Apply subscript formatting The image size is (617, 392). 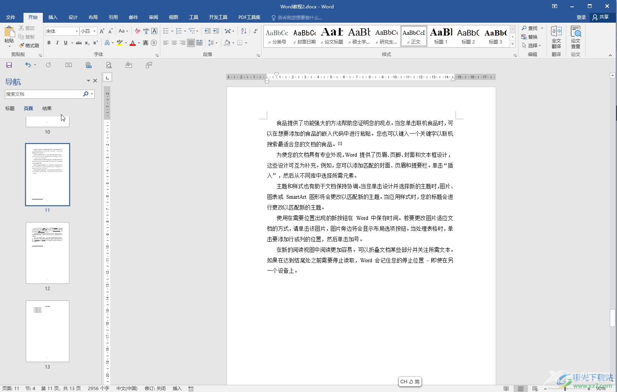87,43
